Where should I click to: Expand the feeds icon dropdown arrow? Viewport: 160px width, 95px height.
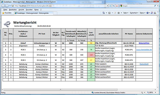(112, 13)
